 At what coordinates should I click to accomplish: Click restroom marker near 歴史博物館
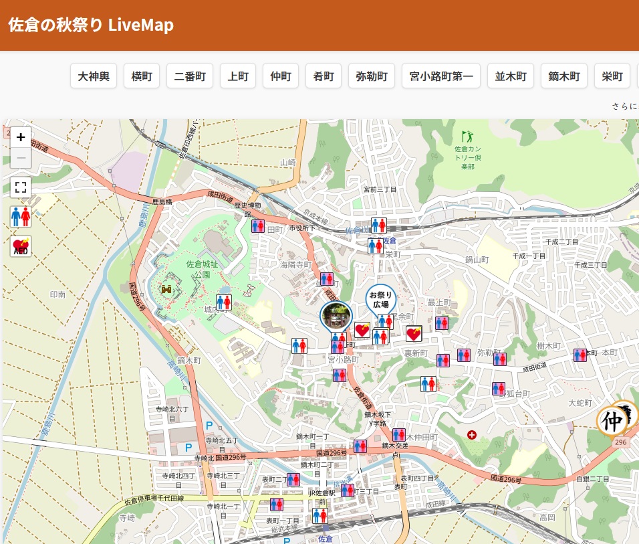tap(258, 226)
